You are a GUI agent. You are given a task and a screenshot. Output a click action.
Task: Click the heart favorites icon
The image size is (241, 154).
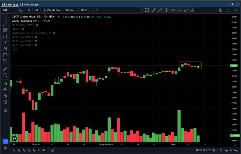click(5, 61)
